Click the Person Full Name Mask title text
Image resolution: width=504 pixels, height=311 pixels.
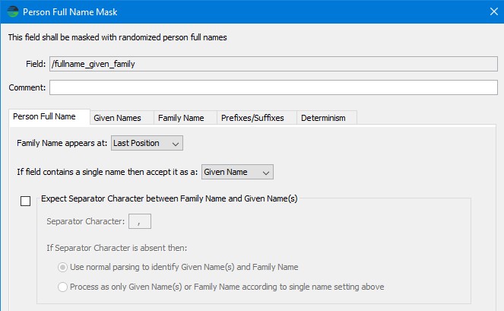point(70,12)
